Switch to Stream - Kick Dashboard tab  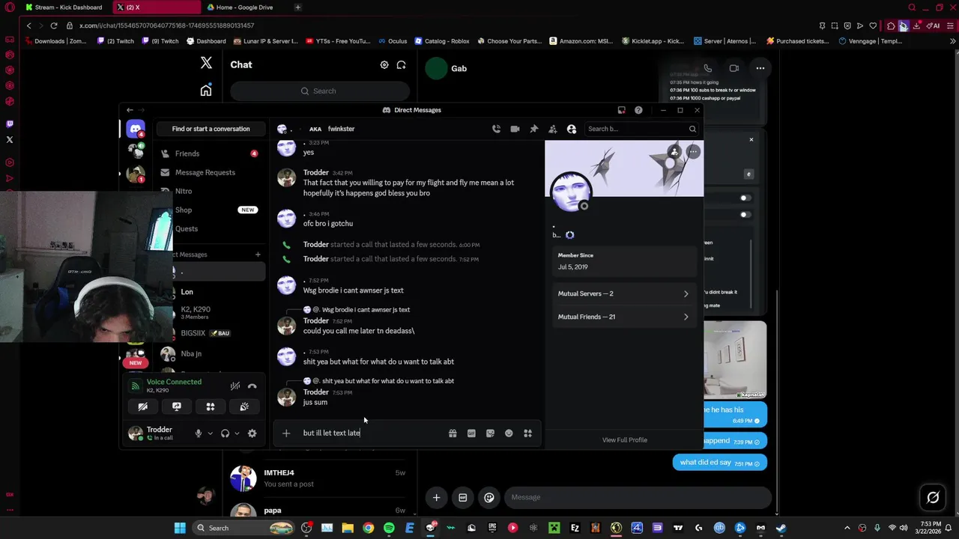pos(63,7)
